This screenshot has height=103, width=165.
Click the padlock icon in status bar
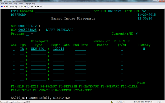tap(112, 102)
